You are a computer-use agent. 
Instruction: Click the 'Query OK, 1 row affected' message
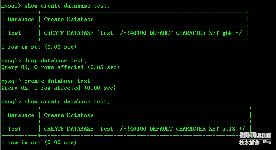[41, 88]
